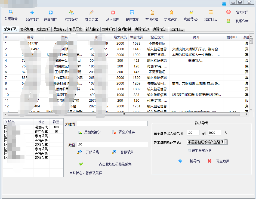
Task: Select the intro starting 本群为游戏搬砖人士交流群
Action: (x=196, y=55)
